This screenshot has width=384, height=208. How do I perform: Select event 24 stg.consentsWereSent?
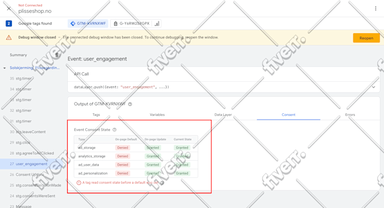(33, 196)
